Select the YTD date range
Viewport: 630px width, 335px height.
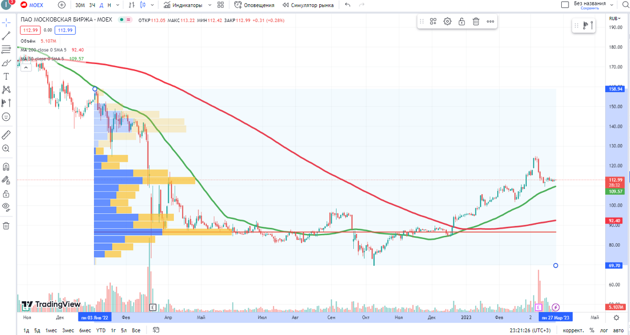pos(101,330)
